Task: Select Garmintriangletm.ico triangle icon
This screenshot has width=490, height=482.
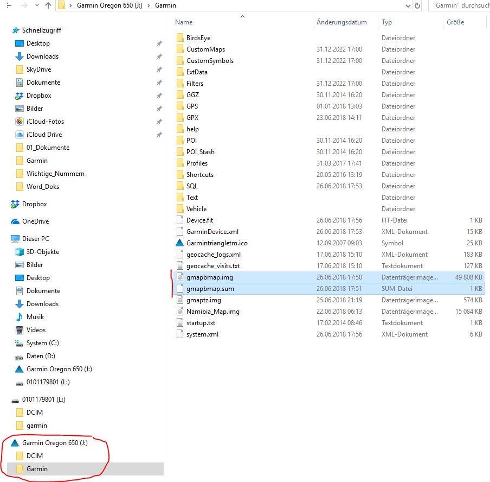Action: tap(180, 243)
